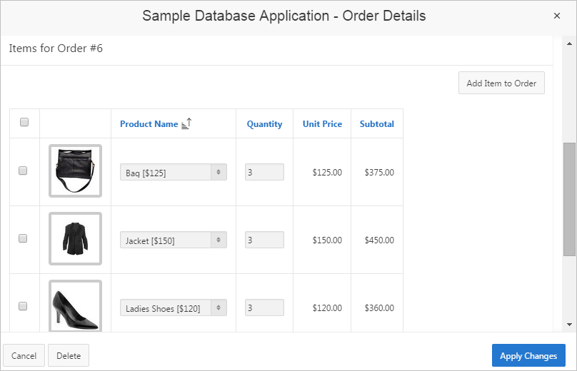Open the Ladies Shoes [$120] dropdown

point(173,308)
